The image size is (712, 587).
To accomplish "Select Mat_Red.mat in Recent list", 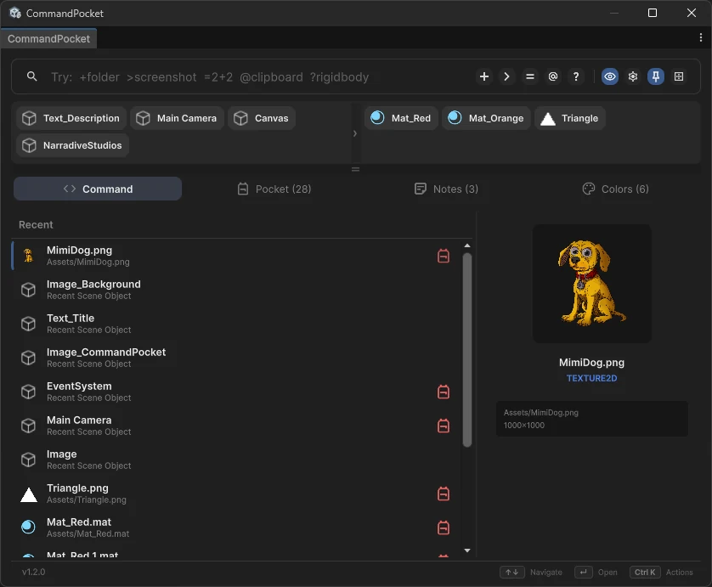I will click(x=236, y=528).
